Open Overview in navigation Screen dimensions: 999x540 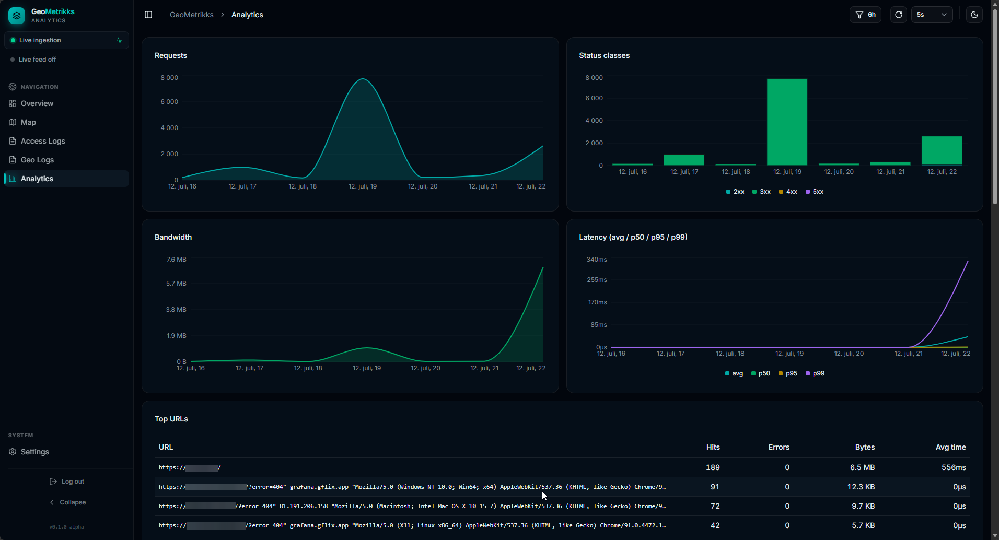coord(66,103)
